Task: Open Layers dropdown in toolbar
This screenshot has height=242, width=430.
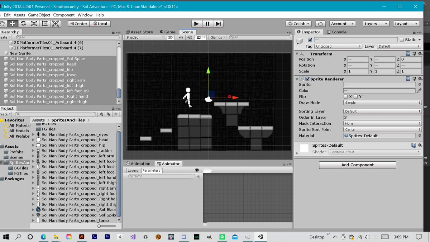Action: pos(376,24)
